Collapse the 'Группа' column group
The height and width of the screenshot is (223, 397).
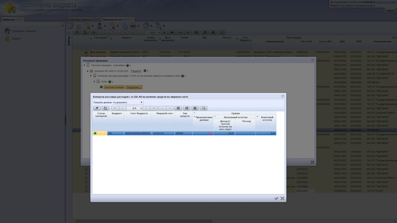(x=194, y=113)
